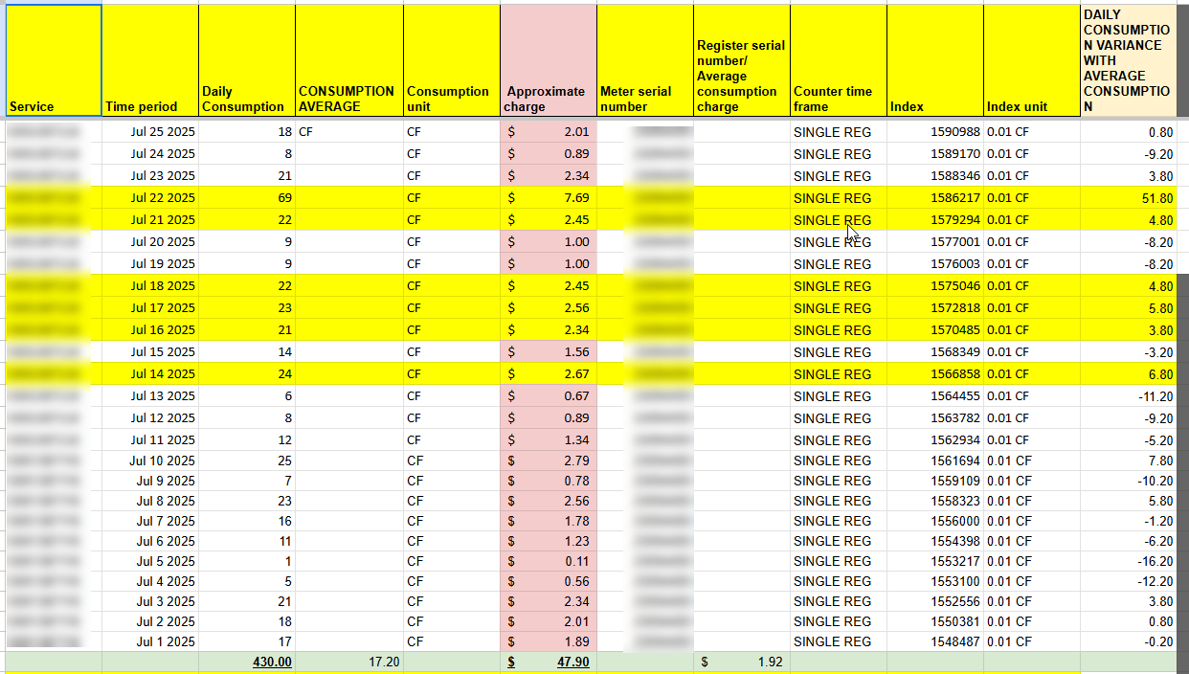Select the average value 17.20
The height and width of the screenshot is (674, 1189).
click(349, 662)
